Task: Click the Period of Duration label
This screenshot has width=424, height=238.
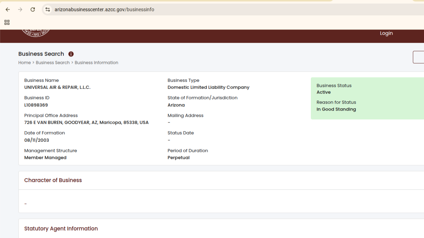Action: (x=188, y=151)
